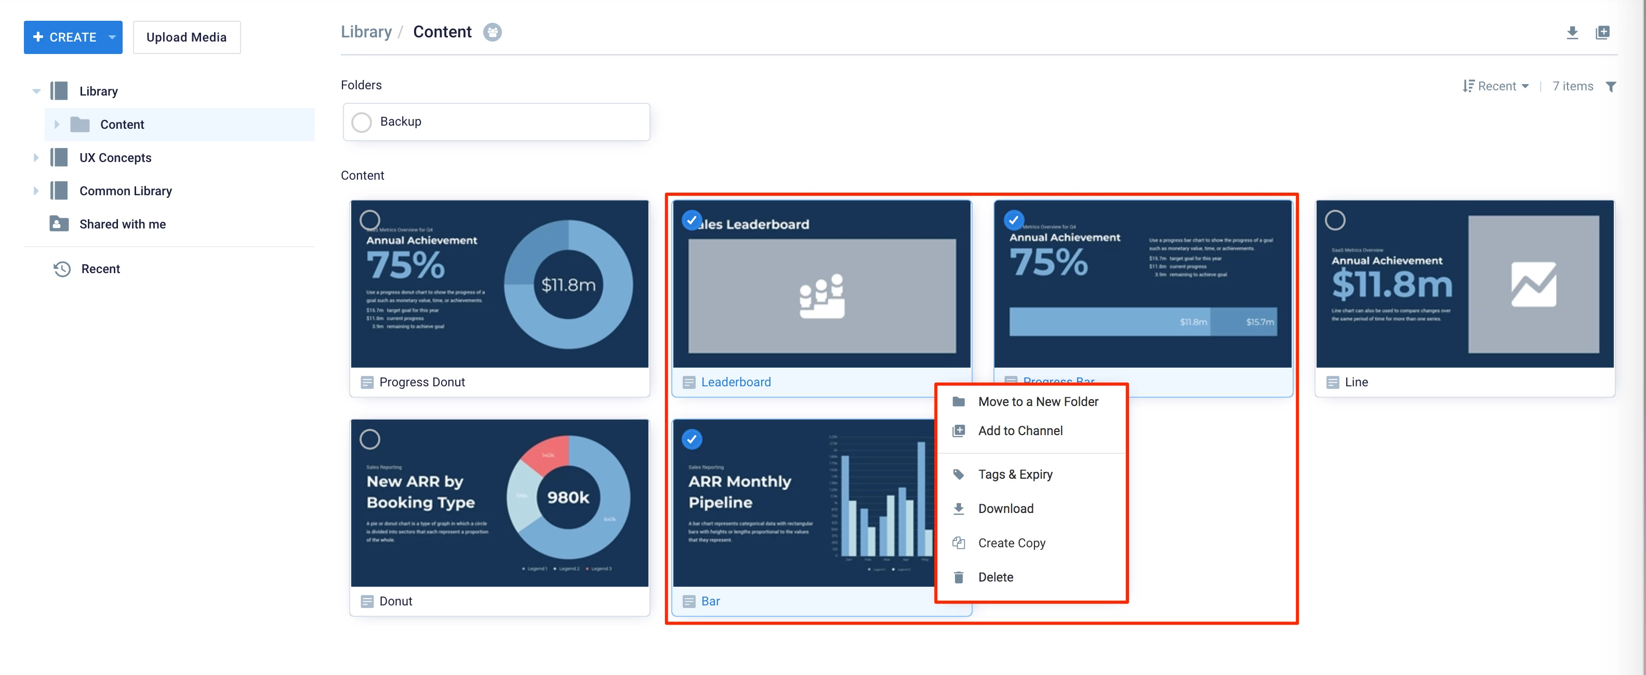Open the CREATE button dropdown arrow
The image size is (1646, 675).
coord(112,37)
